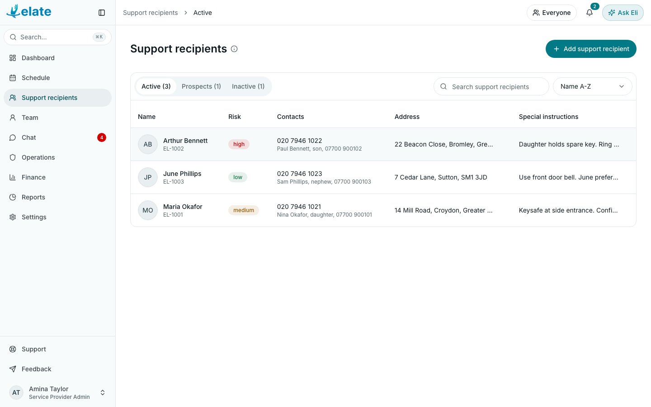Click the phone number 020 7946 1022
651x407 pixels.
coord(300,141)
